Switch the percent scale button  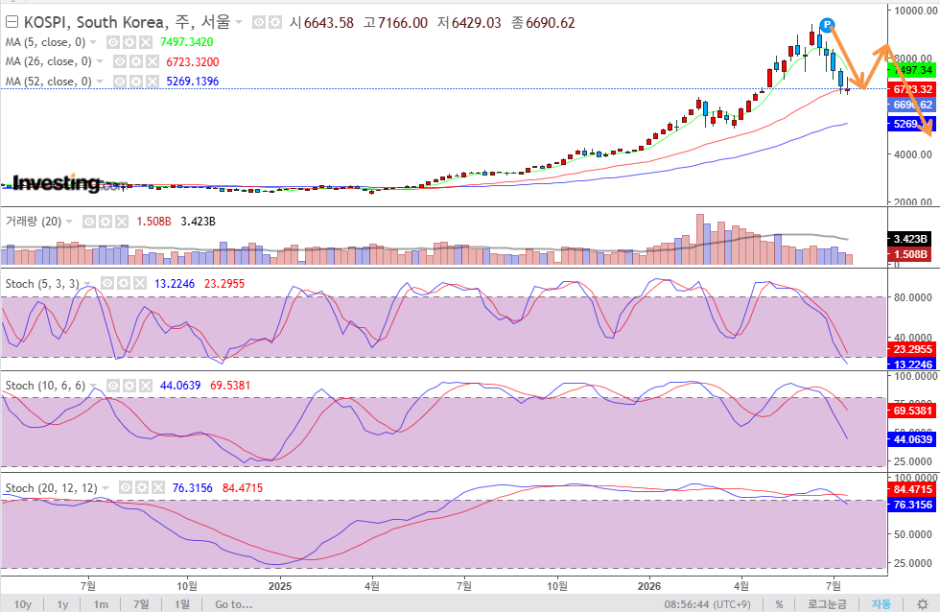779,604
